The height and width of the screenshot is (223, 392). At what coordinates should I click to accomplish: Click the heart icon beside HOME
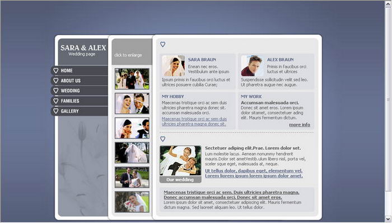tap(56, 70)
